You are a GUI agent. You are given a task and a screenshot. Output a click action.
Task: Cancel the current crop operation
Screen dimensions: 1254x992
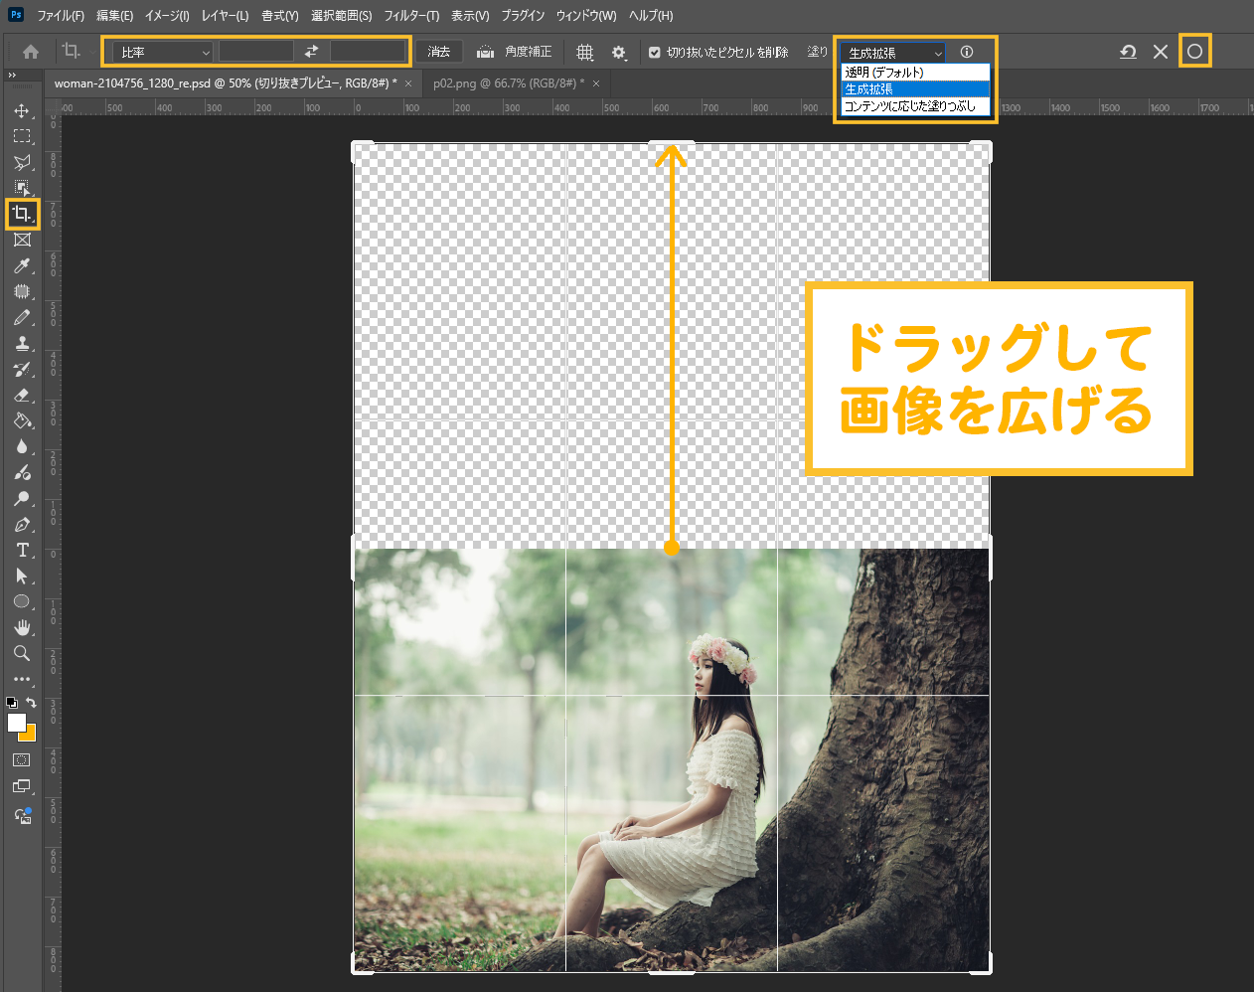[x=1161, y=52]
